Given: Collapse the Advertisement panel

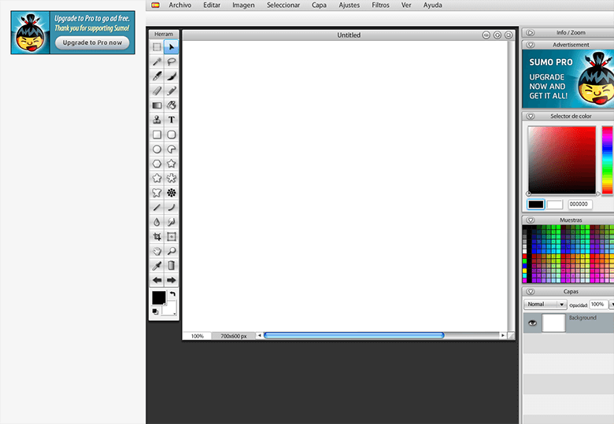Looking at the screenshot, I should tap(531, 45).
